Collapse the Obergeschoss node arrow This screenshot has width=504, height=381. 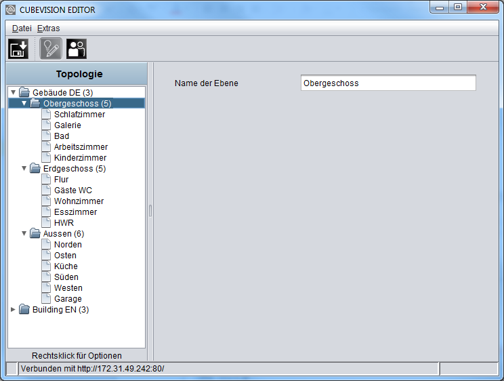24,103
